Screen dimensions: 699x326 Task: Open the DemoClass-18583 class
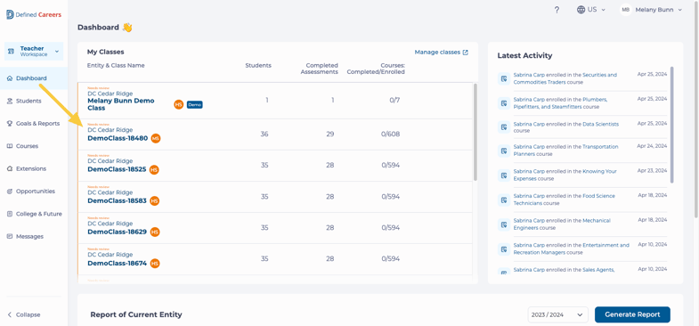[x=117, y=200]
